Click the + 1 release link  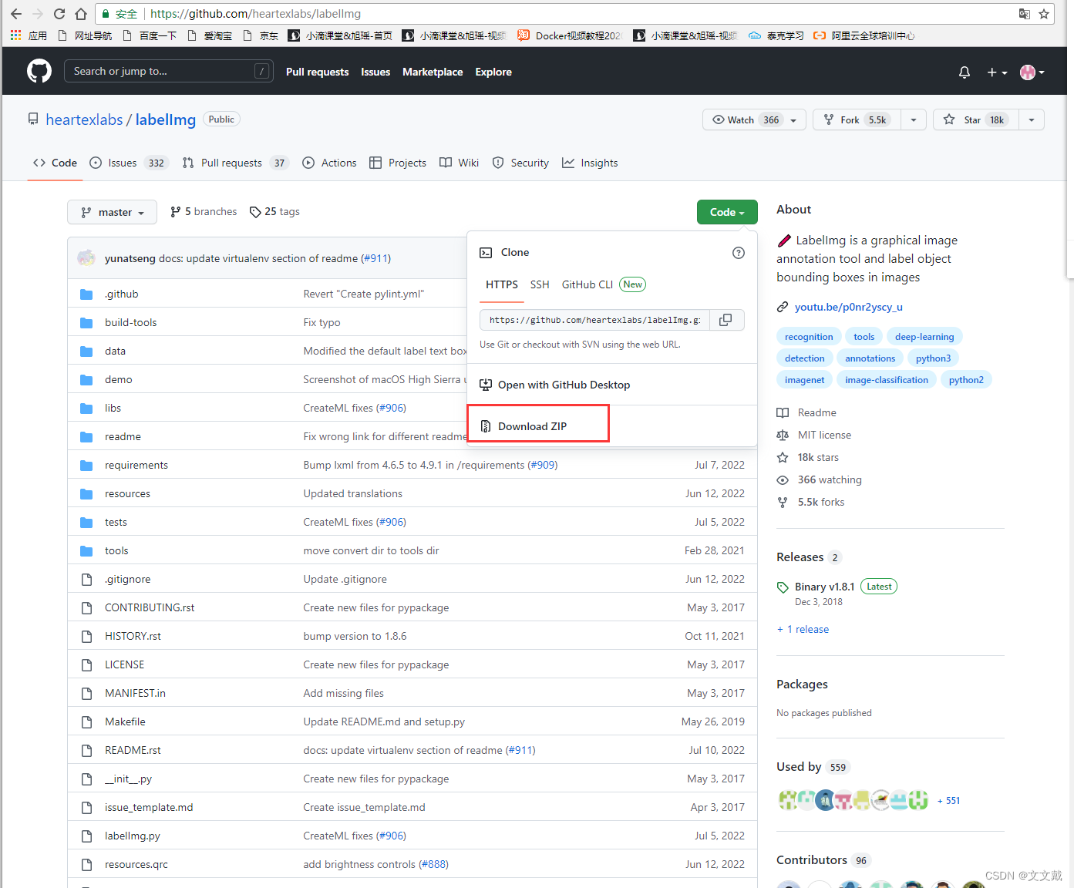[x=803, y=629]
